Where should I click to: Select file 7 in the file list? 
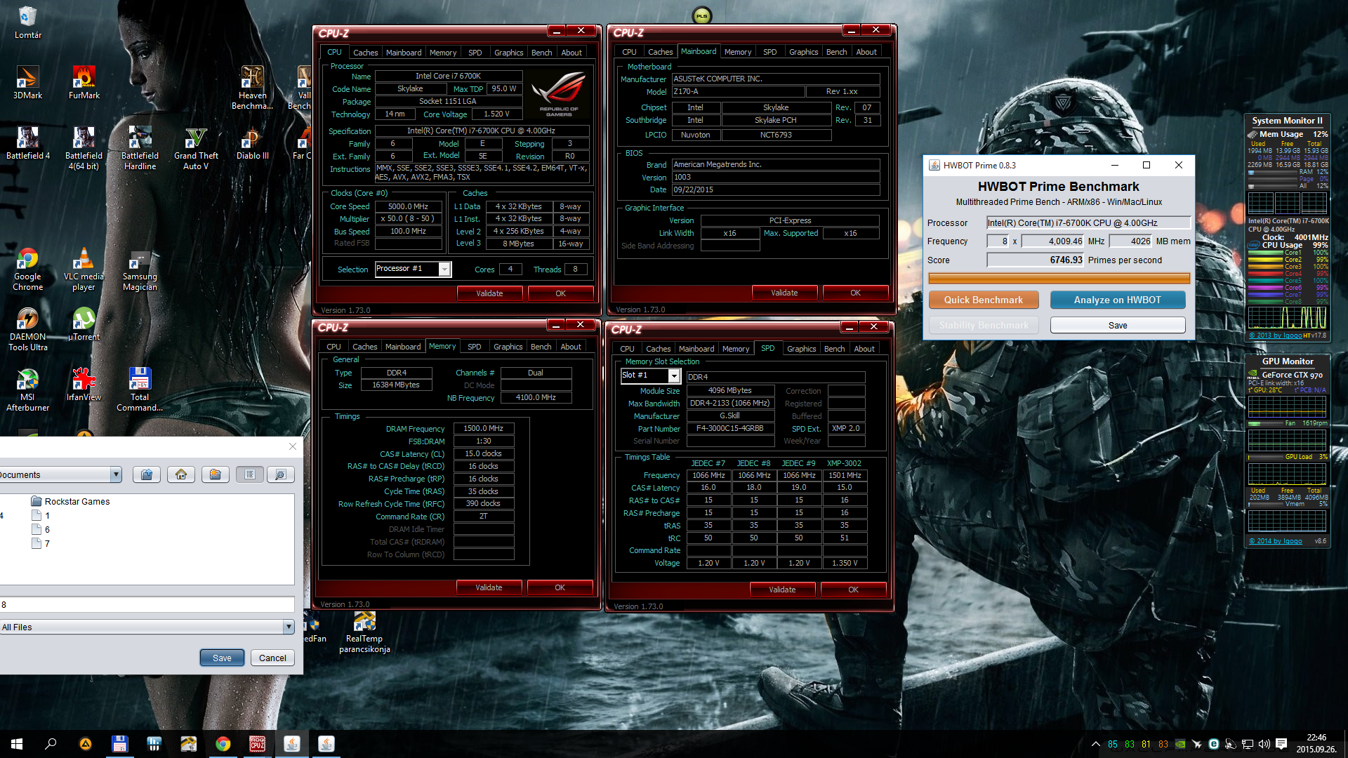pyautogui.click(x=41, y=544)
